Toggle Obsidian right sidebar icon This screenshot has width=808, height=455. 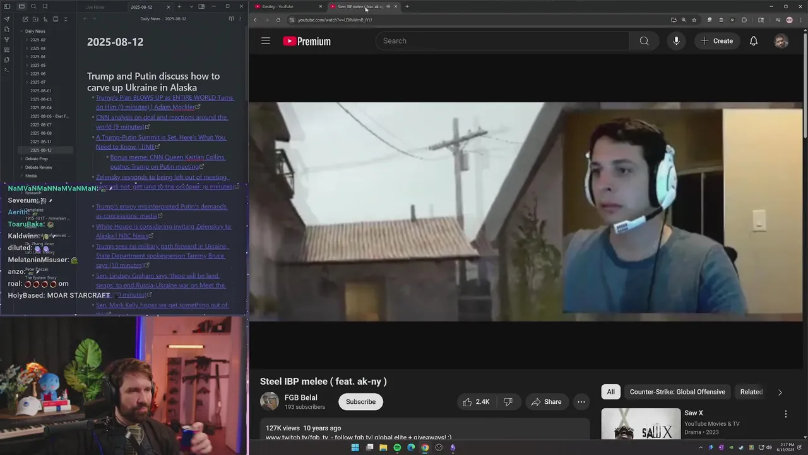[x=201, y=6]
